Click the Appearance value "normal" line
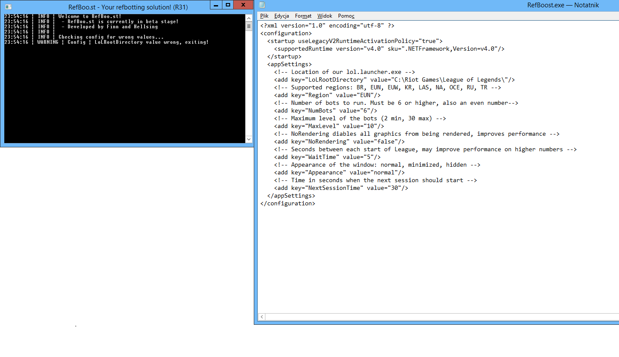The width and height of the screenshot is (619, 357). click(x=339, y=173)
